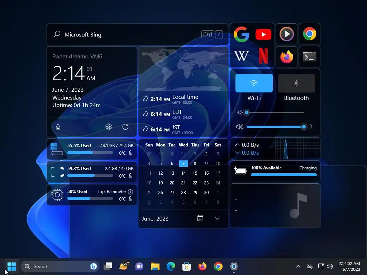Open the media player shortcut icon
The width and height of the screenshot is (367, 275).
[286, 34]
